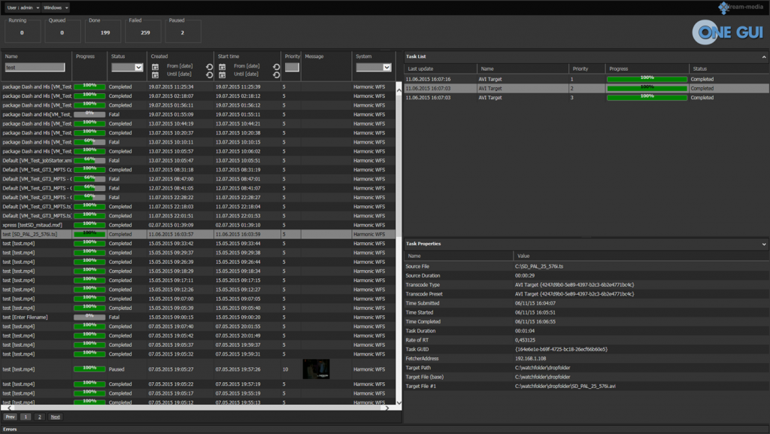
Task: Open the Status filter dropdown
Action: [127, 68]
